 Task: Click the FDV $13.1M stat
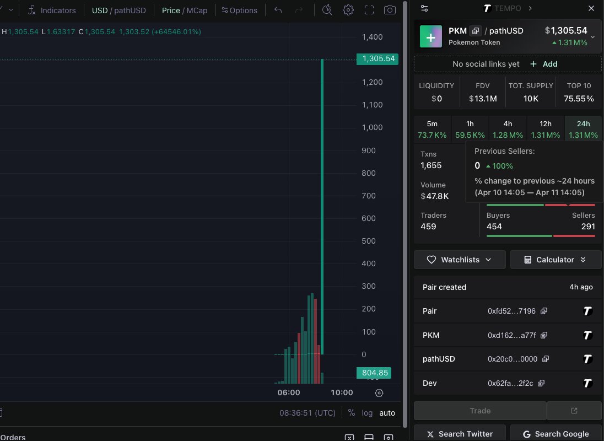(483, 92)
